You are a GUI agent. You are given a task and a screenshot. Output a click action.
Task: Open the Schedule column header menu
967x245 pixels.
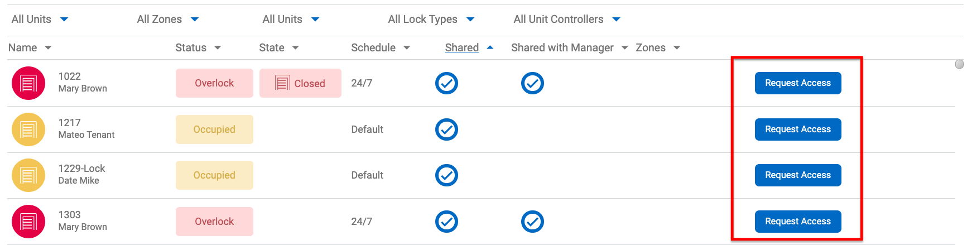tap(407, 48)
